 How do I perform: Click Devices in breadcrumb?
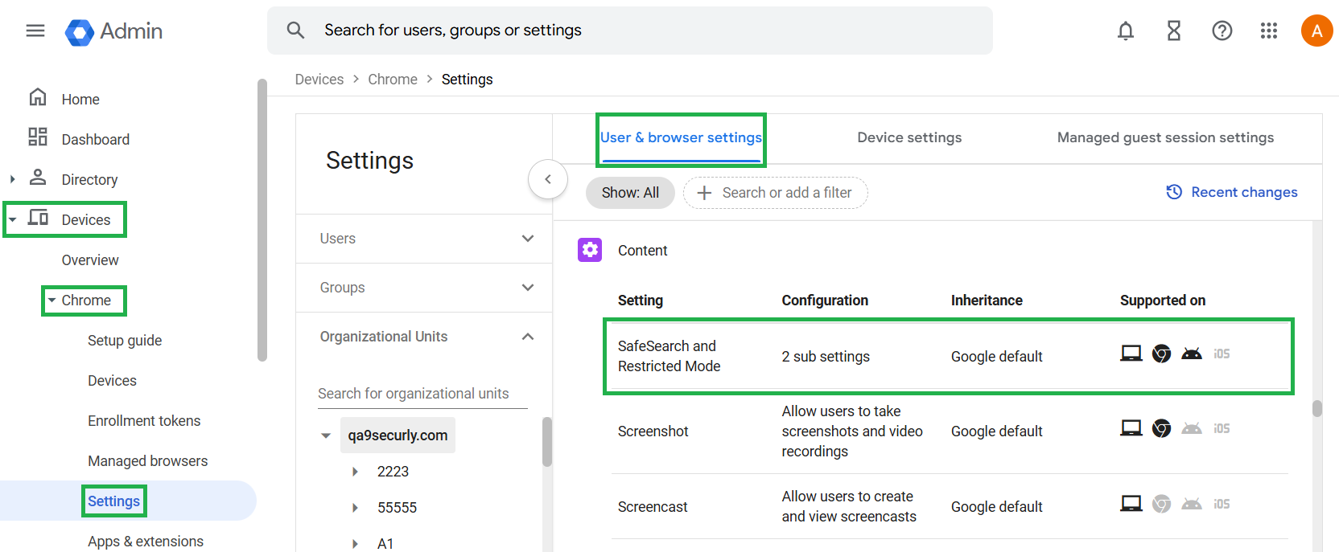(319, 80)
